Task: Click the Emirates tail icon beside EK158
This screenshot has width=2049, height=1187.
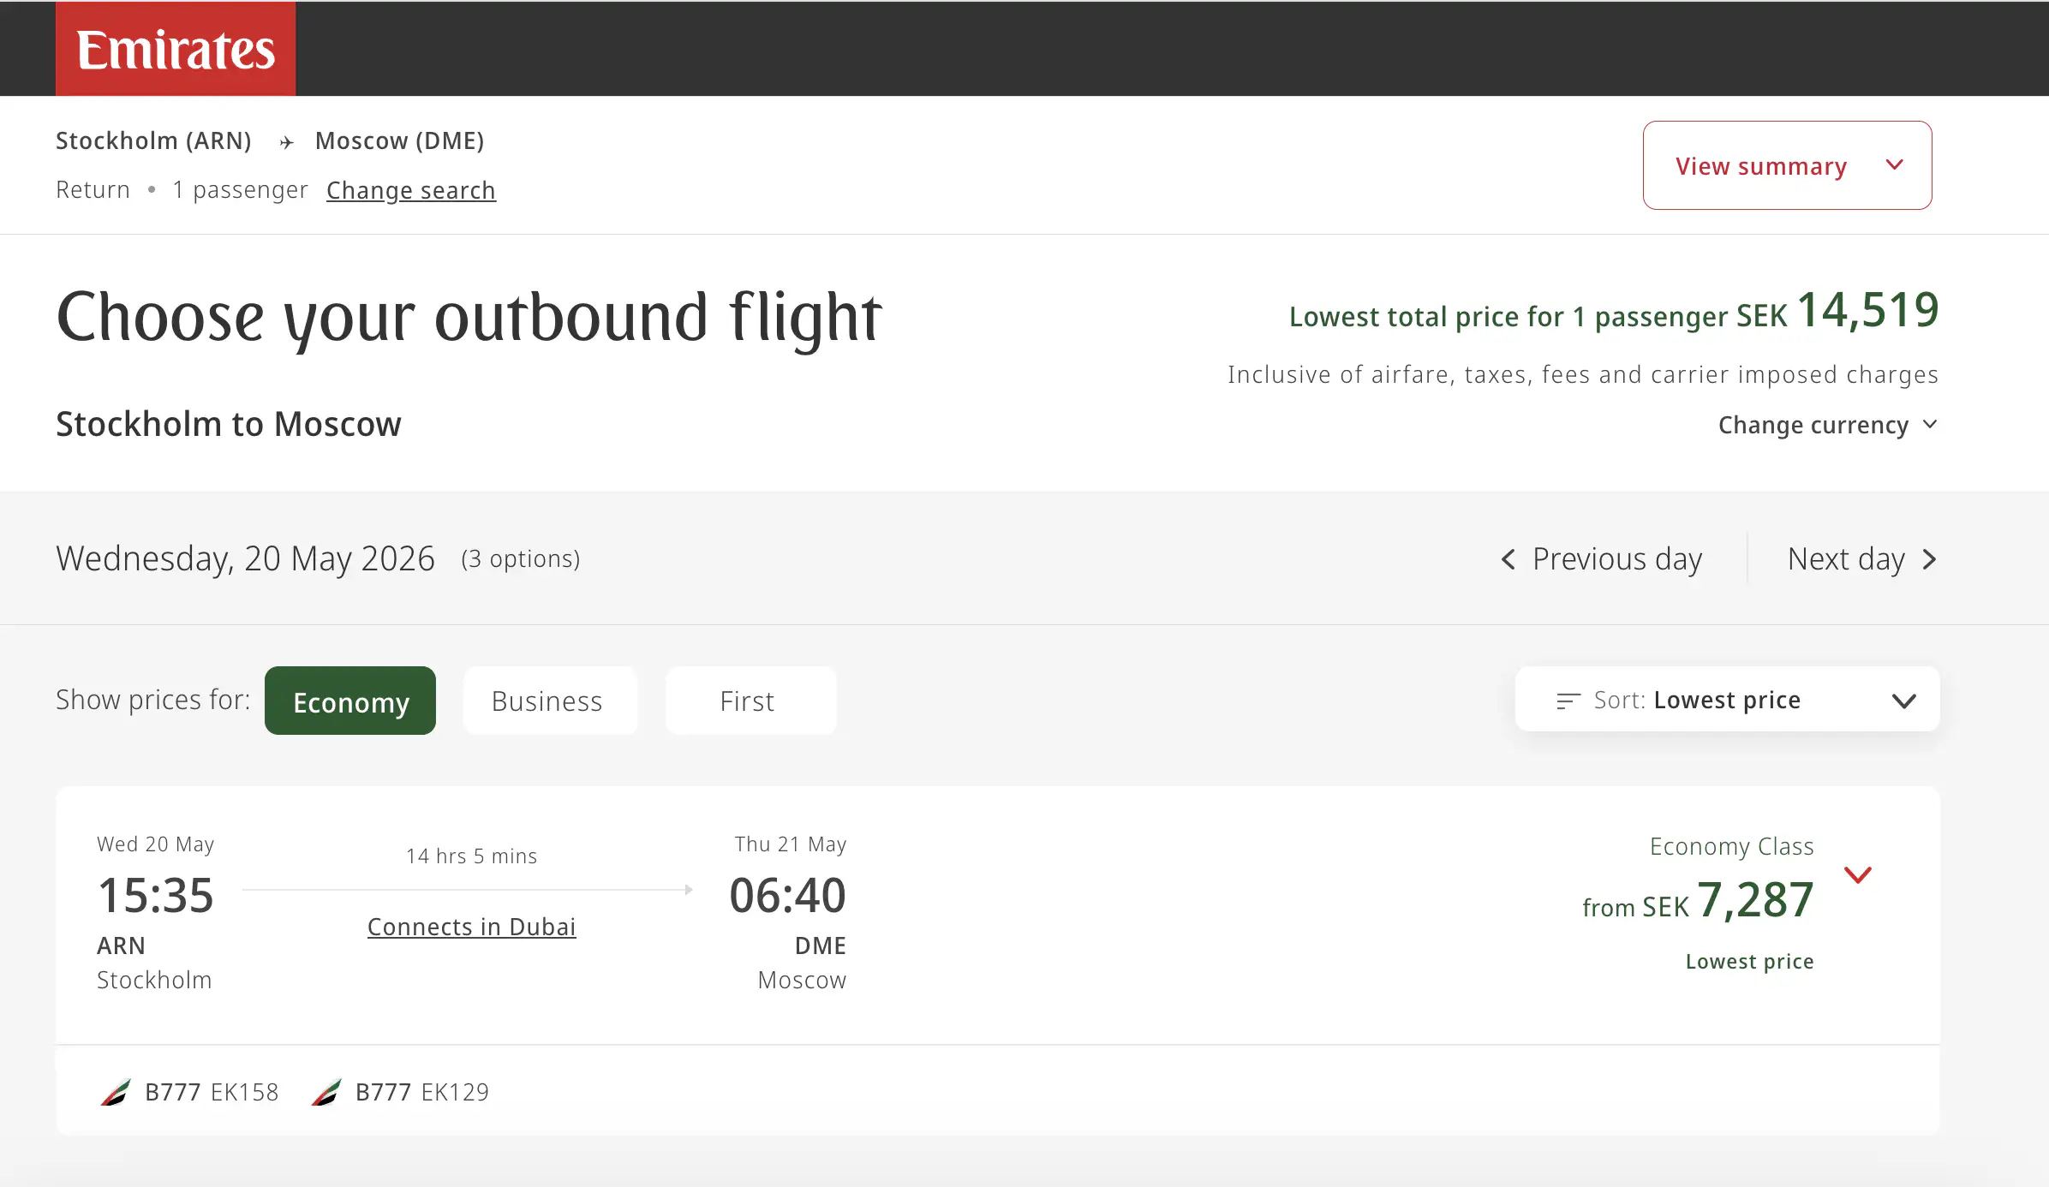Action: pos(116,1092)
